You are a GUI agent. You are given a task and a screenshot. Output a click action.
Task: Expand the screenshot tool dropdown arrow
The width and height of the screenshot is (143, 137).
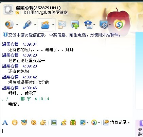pyautogui.click(x=87, y=123)
